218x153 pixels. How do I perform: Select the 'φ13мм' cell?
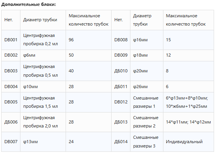point(43,142)
